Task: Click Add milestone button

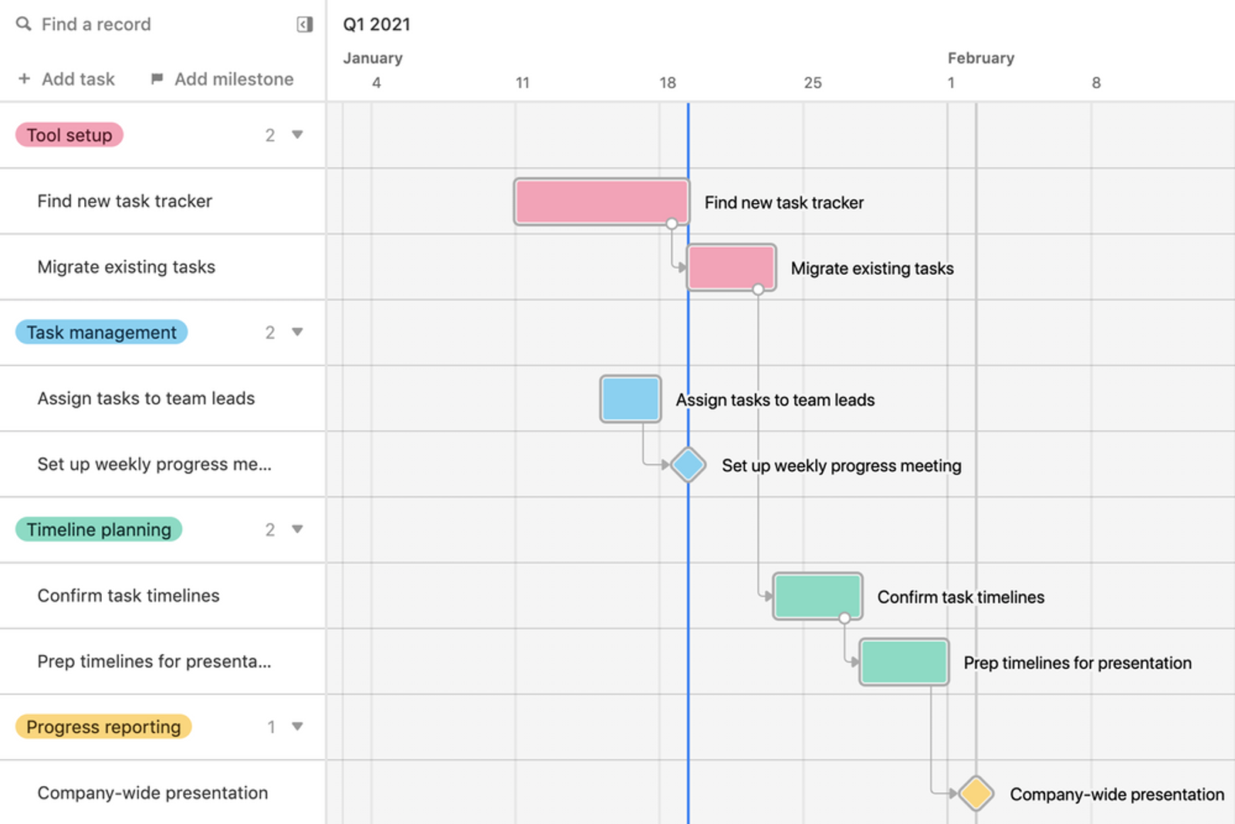Action: coord(222,79)
